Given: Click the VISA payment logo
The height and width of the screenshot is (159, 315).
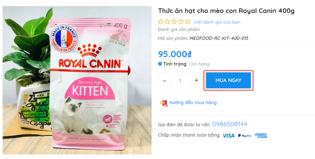Looking at the screenshot, I should [x=228, y=136].
